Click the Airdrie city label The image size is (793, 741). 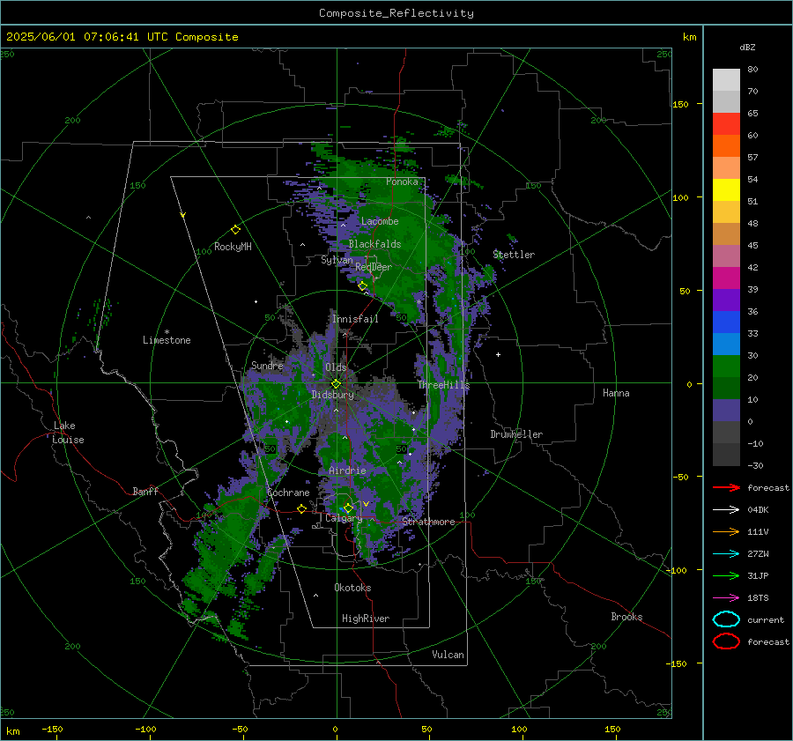click(x=347, y=471)
